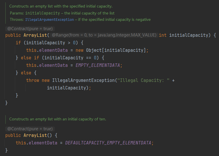The width and height of the screenshot is (219, 156).
Task: Click the @Contract(pure = true) hint above ArrayList()
Action: pos(30,129)
